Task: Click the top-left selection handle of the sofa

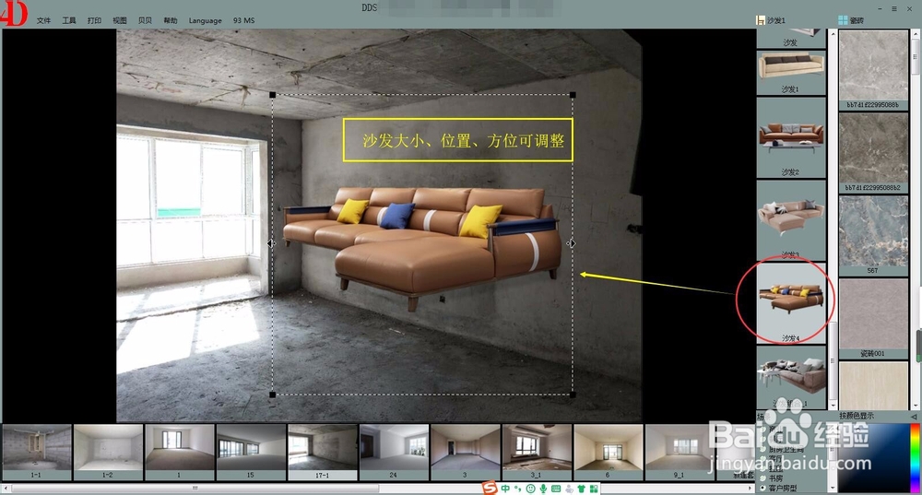Action: pyautogui.click(x=272, y=95)
